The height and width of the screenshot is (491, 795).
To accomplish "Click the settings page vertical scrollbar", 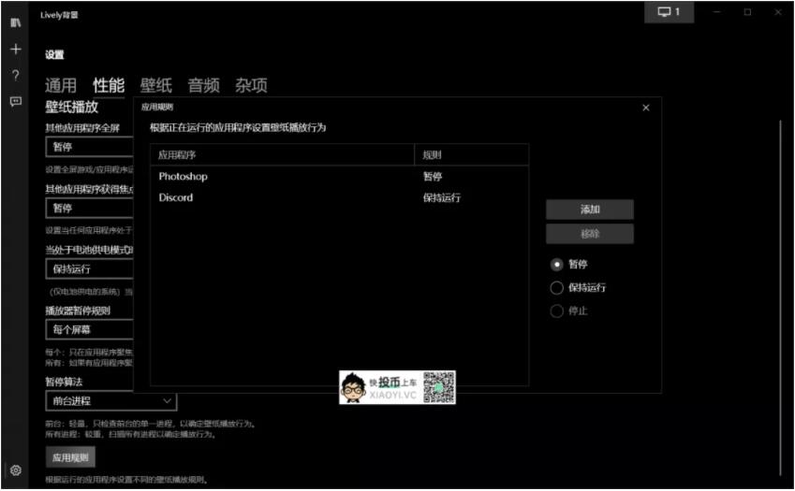I will 780,297.
